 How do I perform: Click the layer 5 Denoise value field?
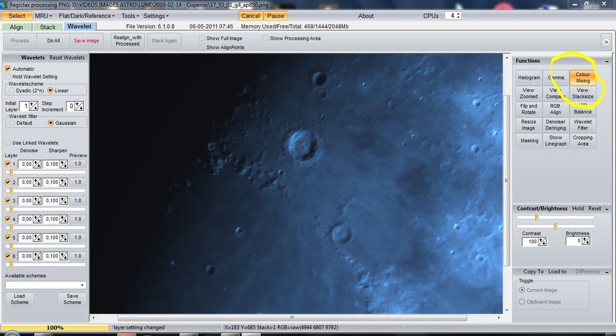click(25, 238)
